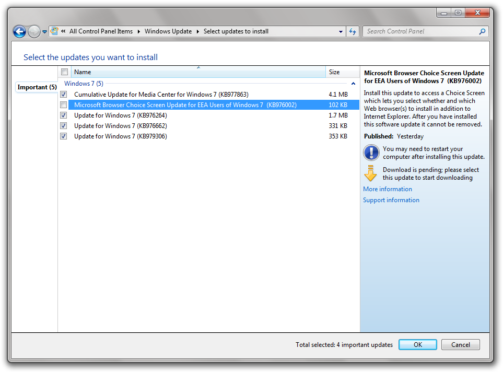Close the window with the red X

click(x=477, y=13)
